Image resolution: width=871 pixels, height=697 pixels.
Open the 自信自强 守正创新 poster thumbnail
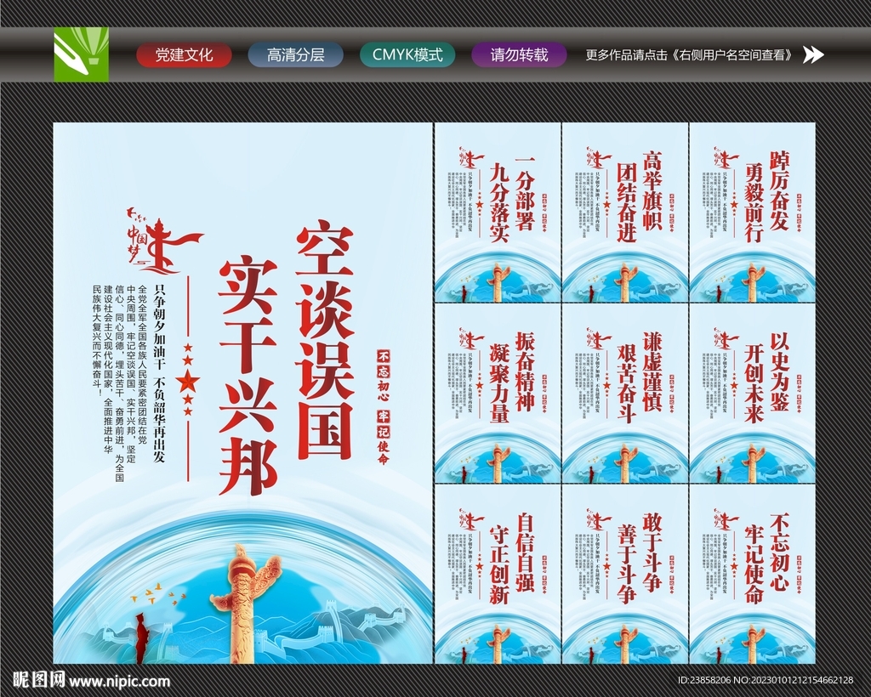498,574
